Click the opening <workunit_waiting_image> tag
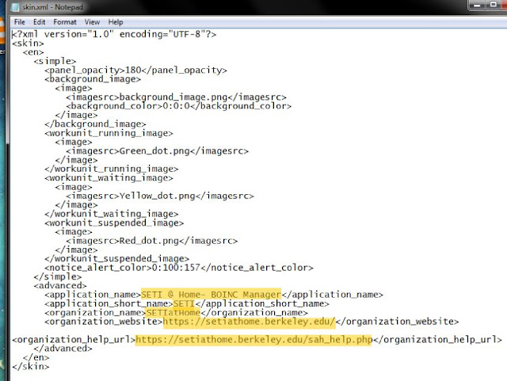 tap(109, 178)
